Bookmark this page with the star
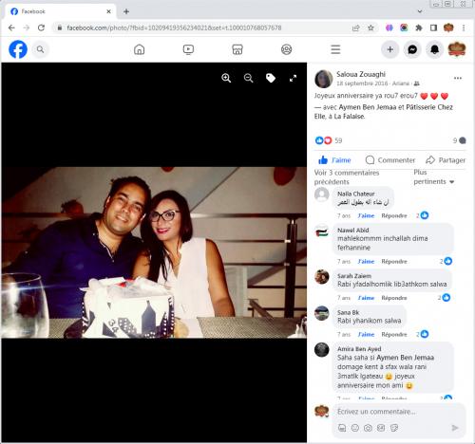The width and height of the screenshot is (475, 444). point(370,28)
